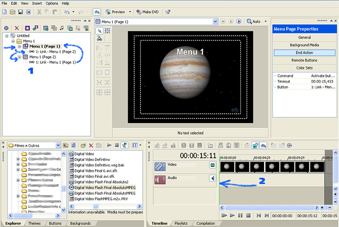Click the Preview button in the toolbar
The image size is (339, 227).
[115, 12]
